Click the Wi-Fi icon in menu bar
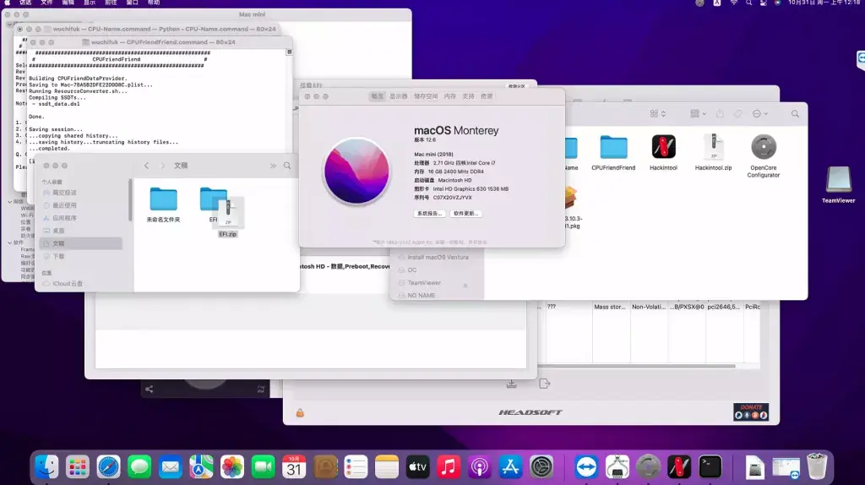Screen dimensions: 865x485 [734, 3]
